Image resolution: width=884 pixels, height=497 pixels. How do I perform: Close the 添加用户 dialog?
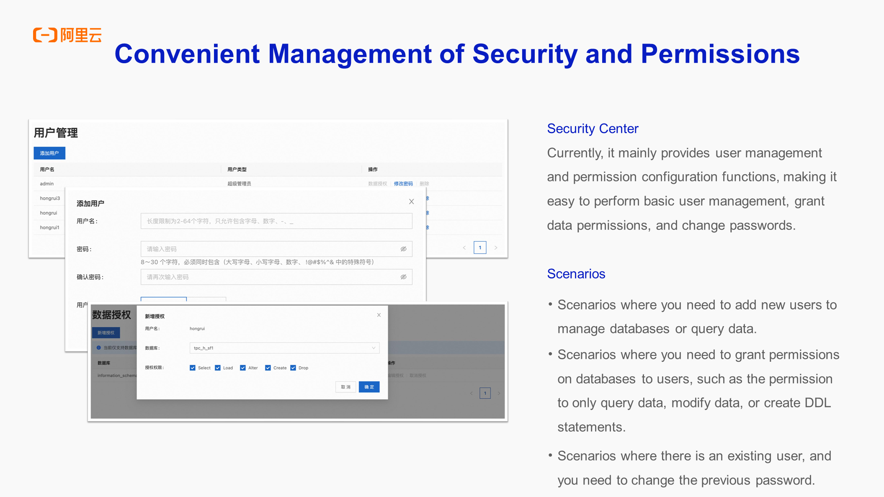tap(412, 202)
